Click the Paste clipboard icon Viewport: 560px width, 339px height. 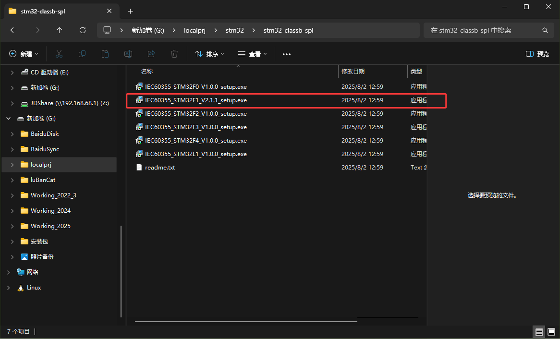pos(105,54)
